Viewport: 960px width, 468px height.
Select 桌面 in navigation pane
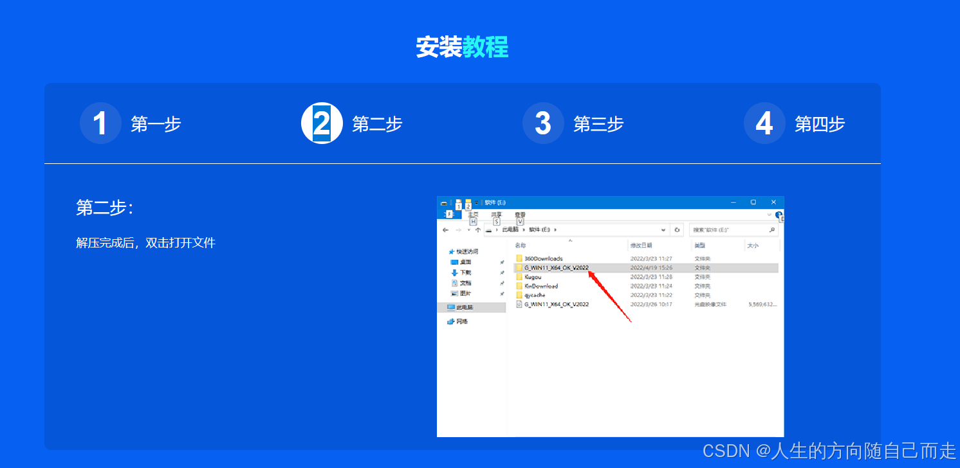[465, 262]
